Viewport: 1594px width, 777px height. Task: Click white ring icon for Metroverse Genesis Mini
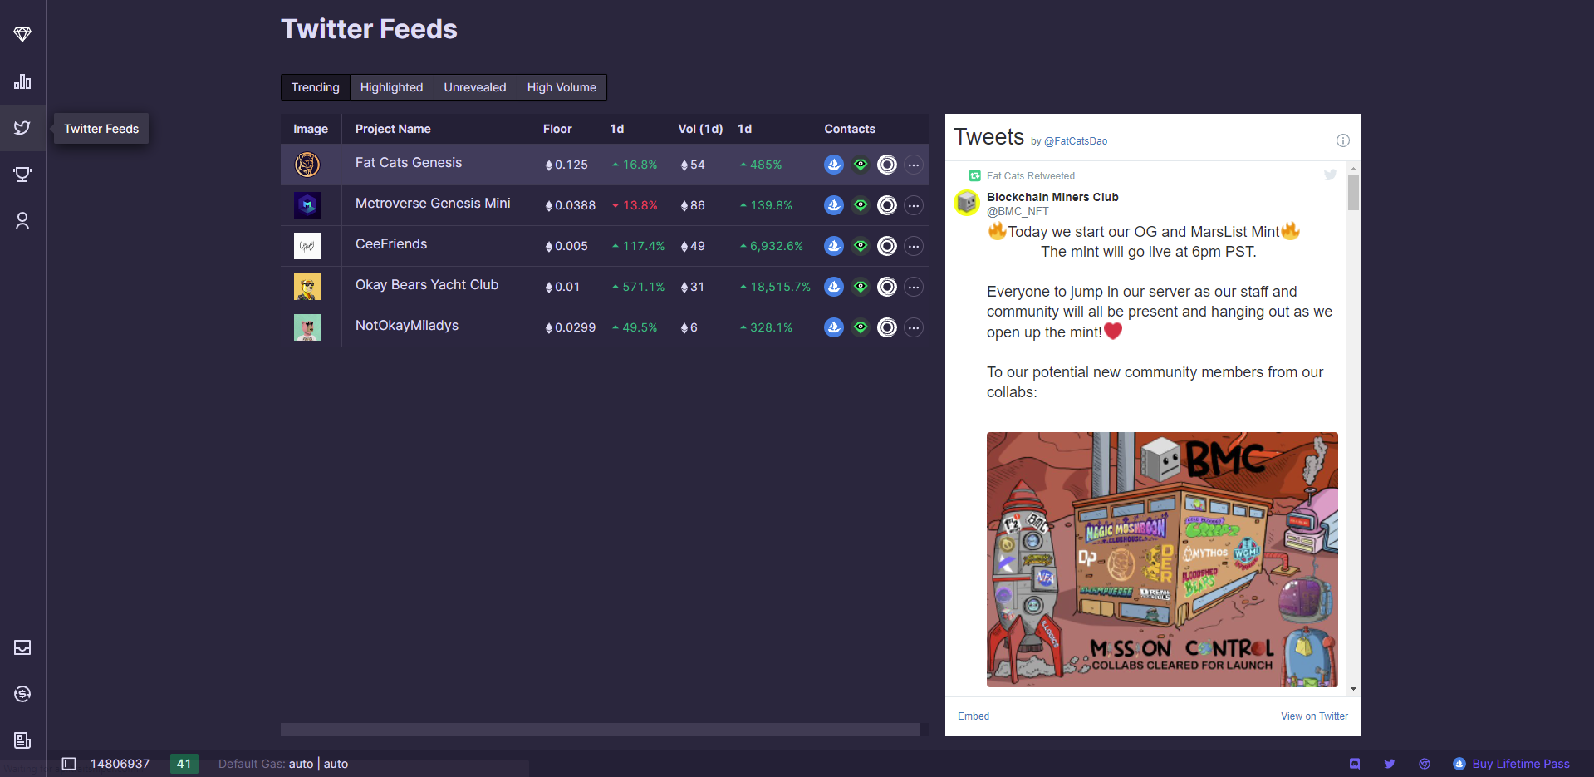click(887, 205)
